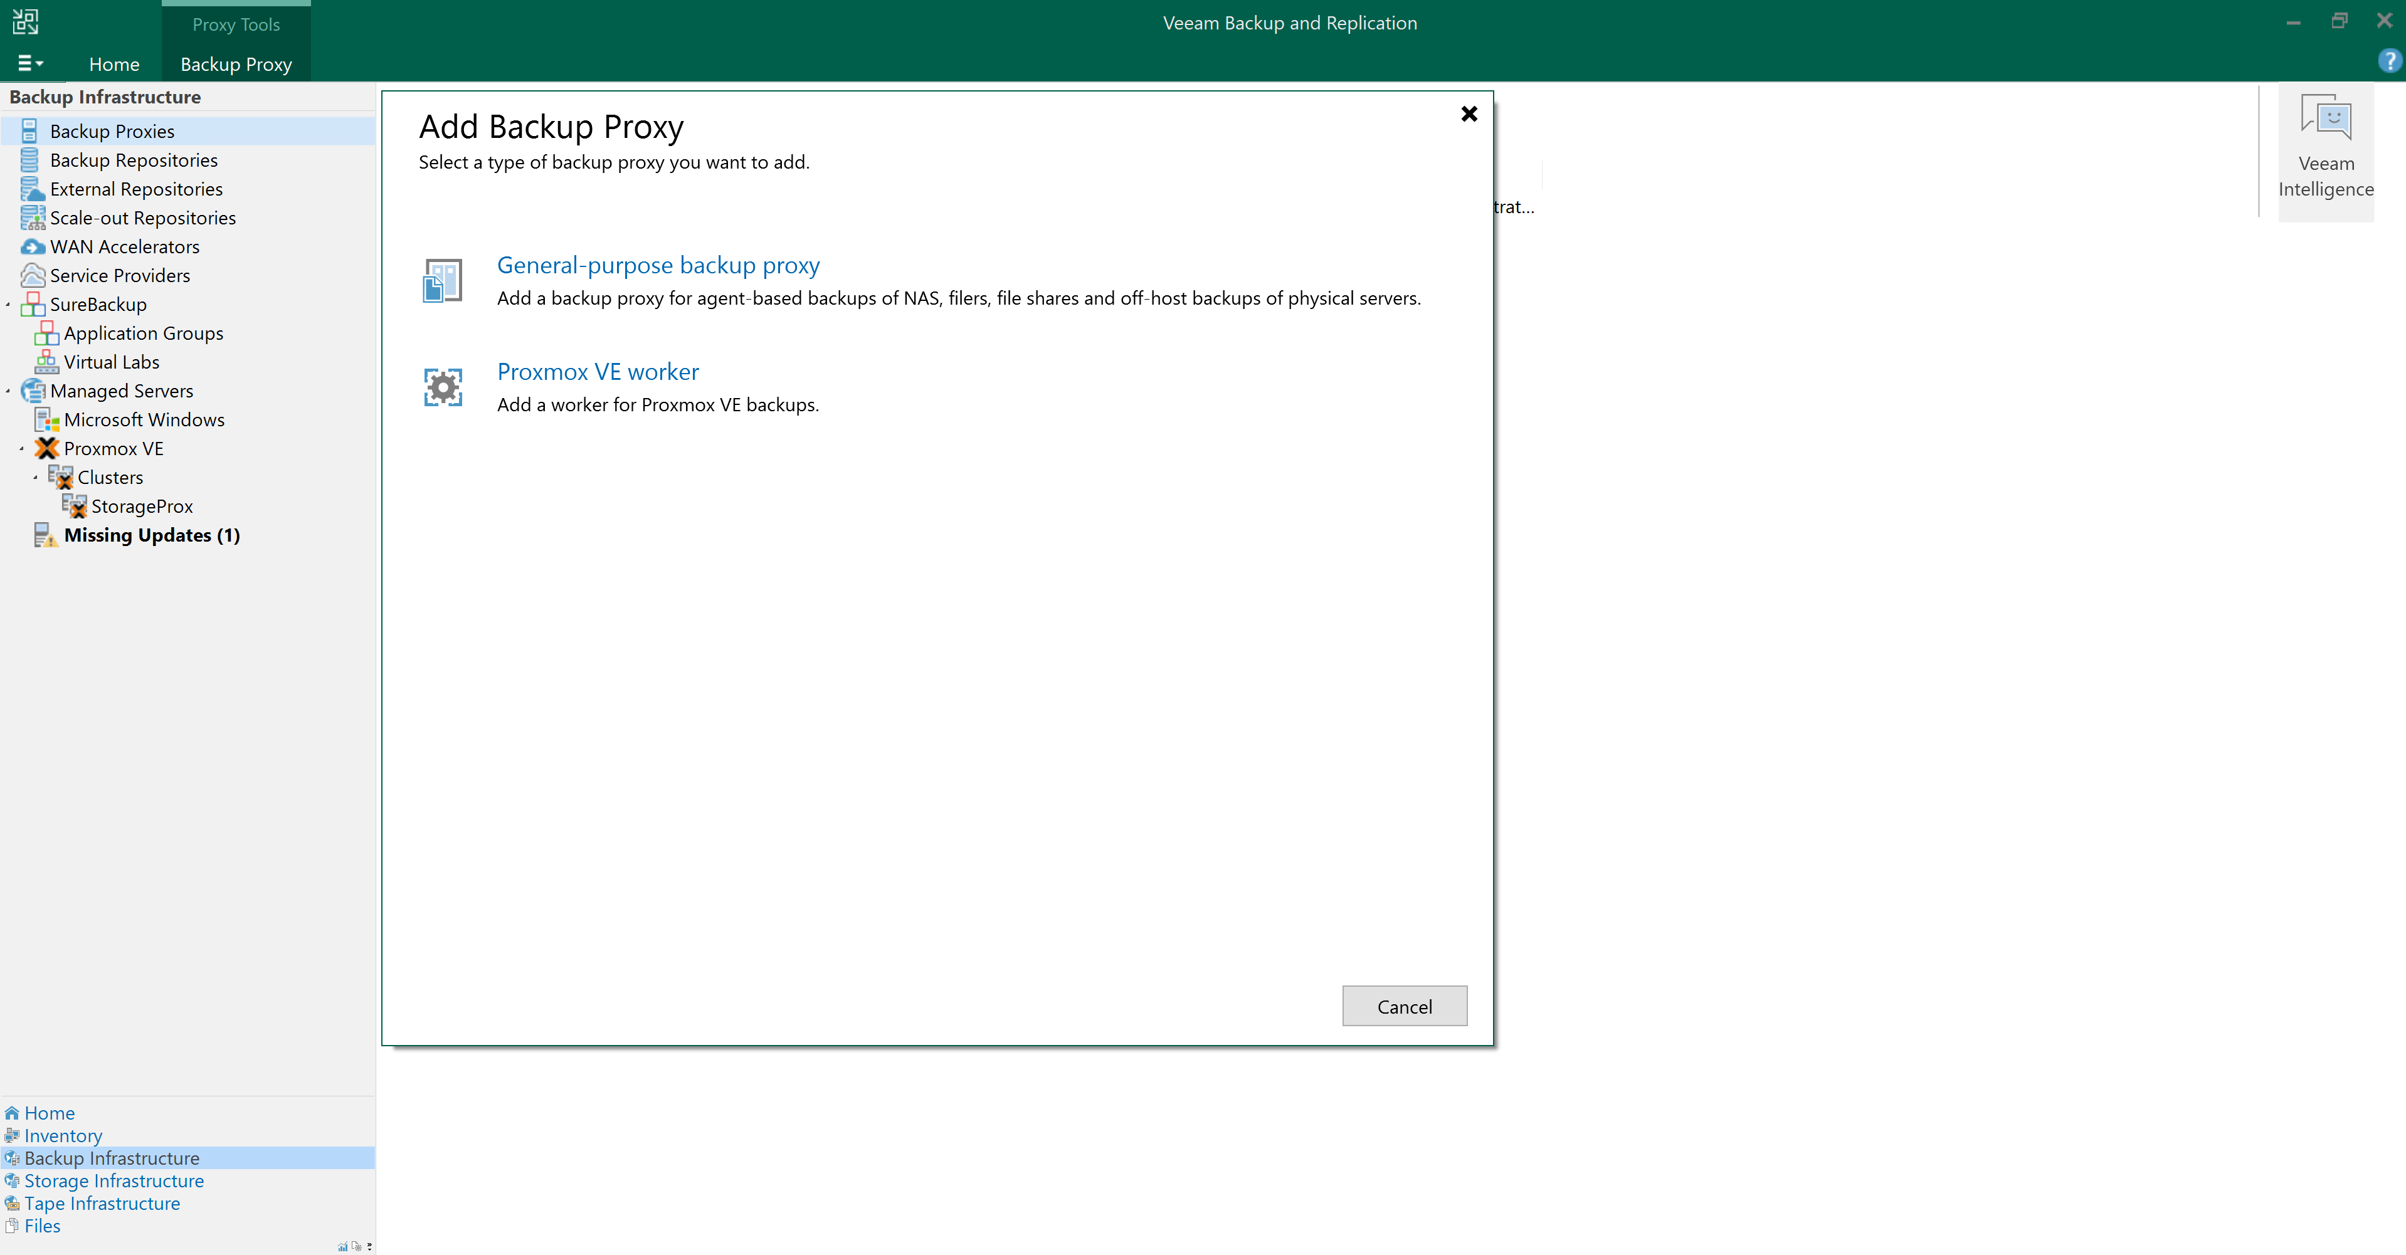Collapse the Managed Servers node
The image size is (2406, 1255).
click(x=8, y=391)
